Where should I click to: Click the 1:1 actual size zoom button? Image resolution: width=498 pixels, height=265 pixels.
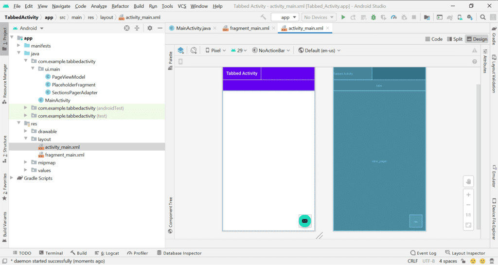pyautogui.click(x=468, y=215)
